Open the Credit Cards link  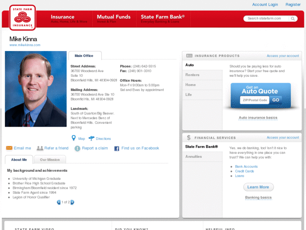click(244, 171)
